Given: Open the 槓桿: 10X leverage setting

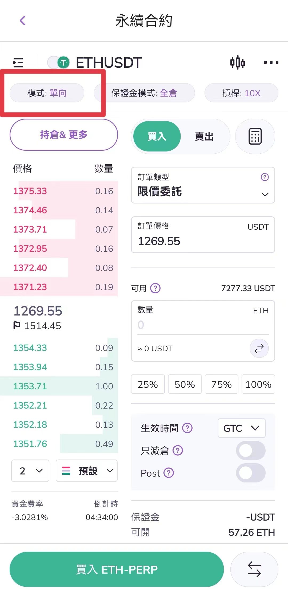Looking at the screenshot, I should 241,93.
